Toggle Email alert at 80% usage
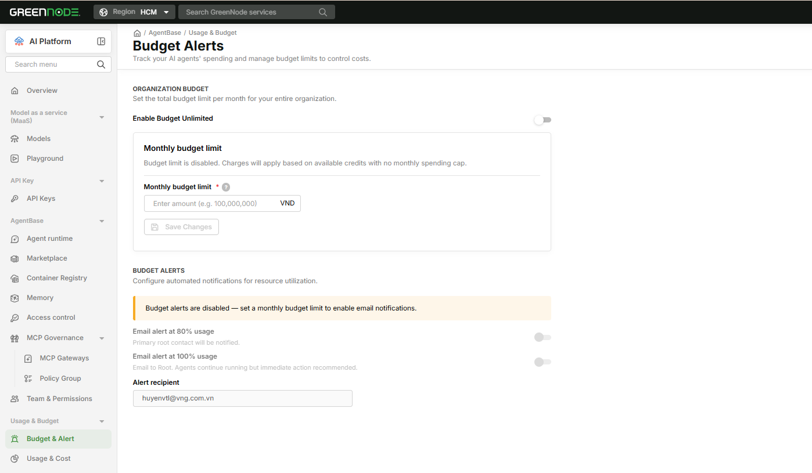Image resolution: width=812 pixels, height=473 pixels. 542,337
